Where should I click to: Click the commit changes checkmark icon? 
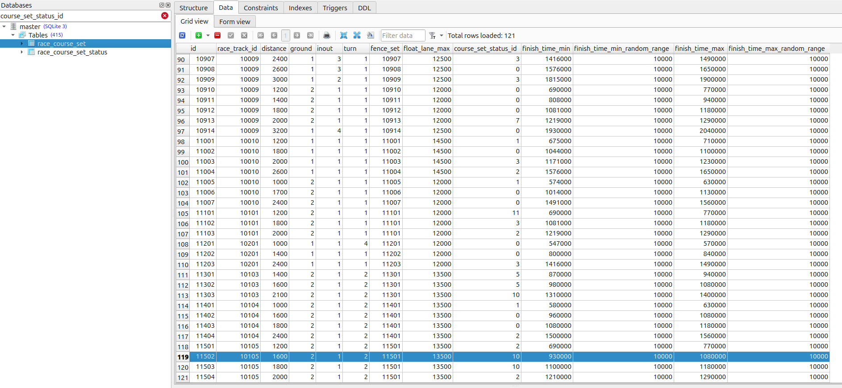231,35
